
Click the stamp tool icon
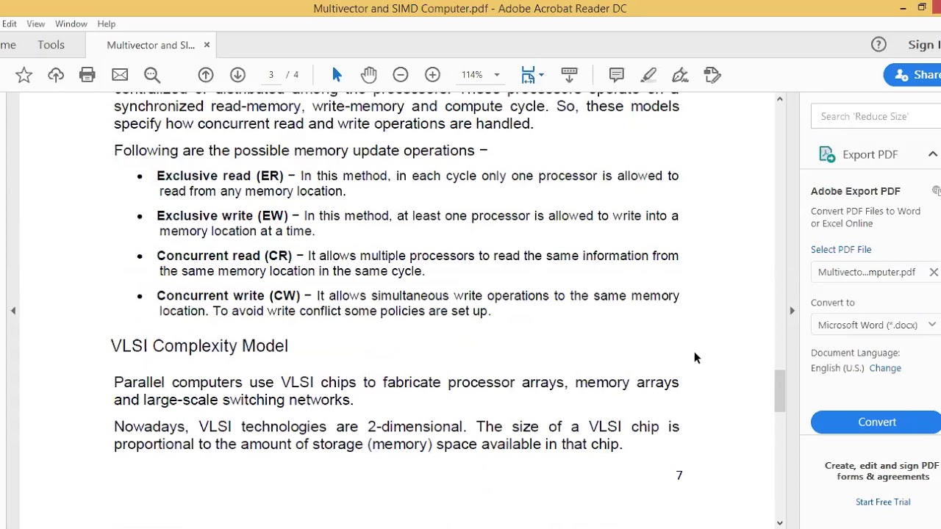pos(712,75)
